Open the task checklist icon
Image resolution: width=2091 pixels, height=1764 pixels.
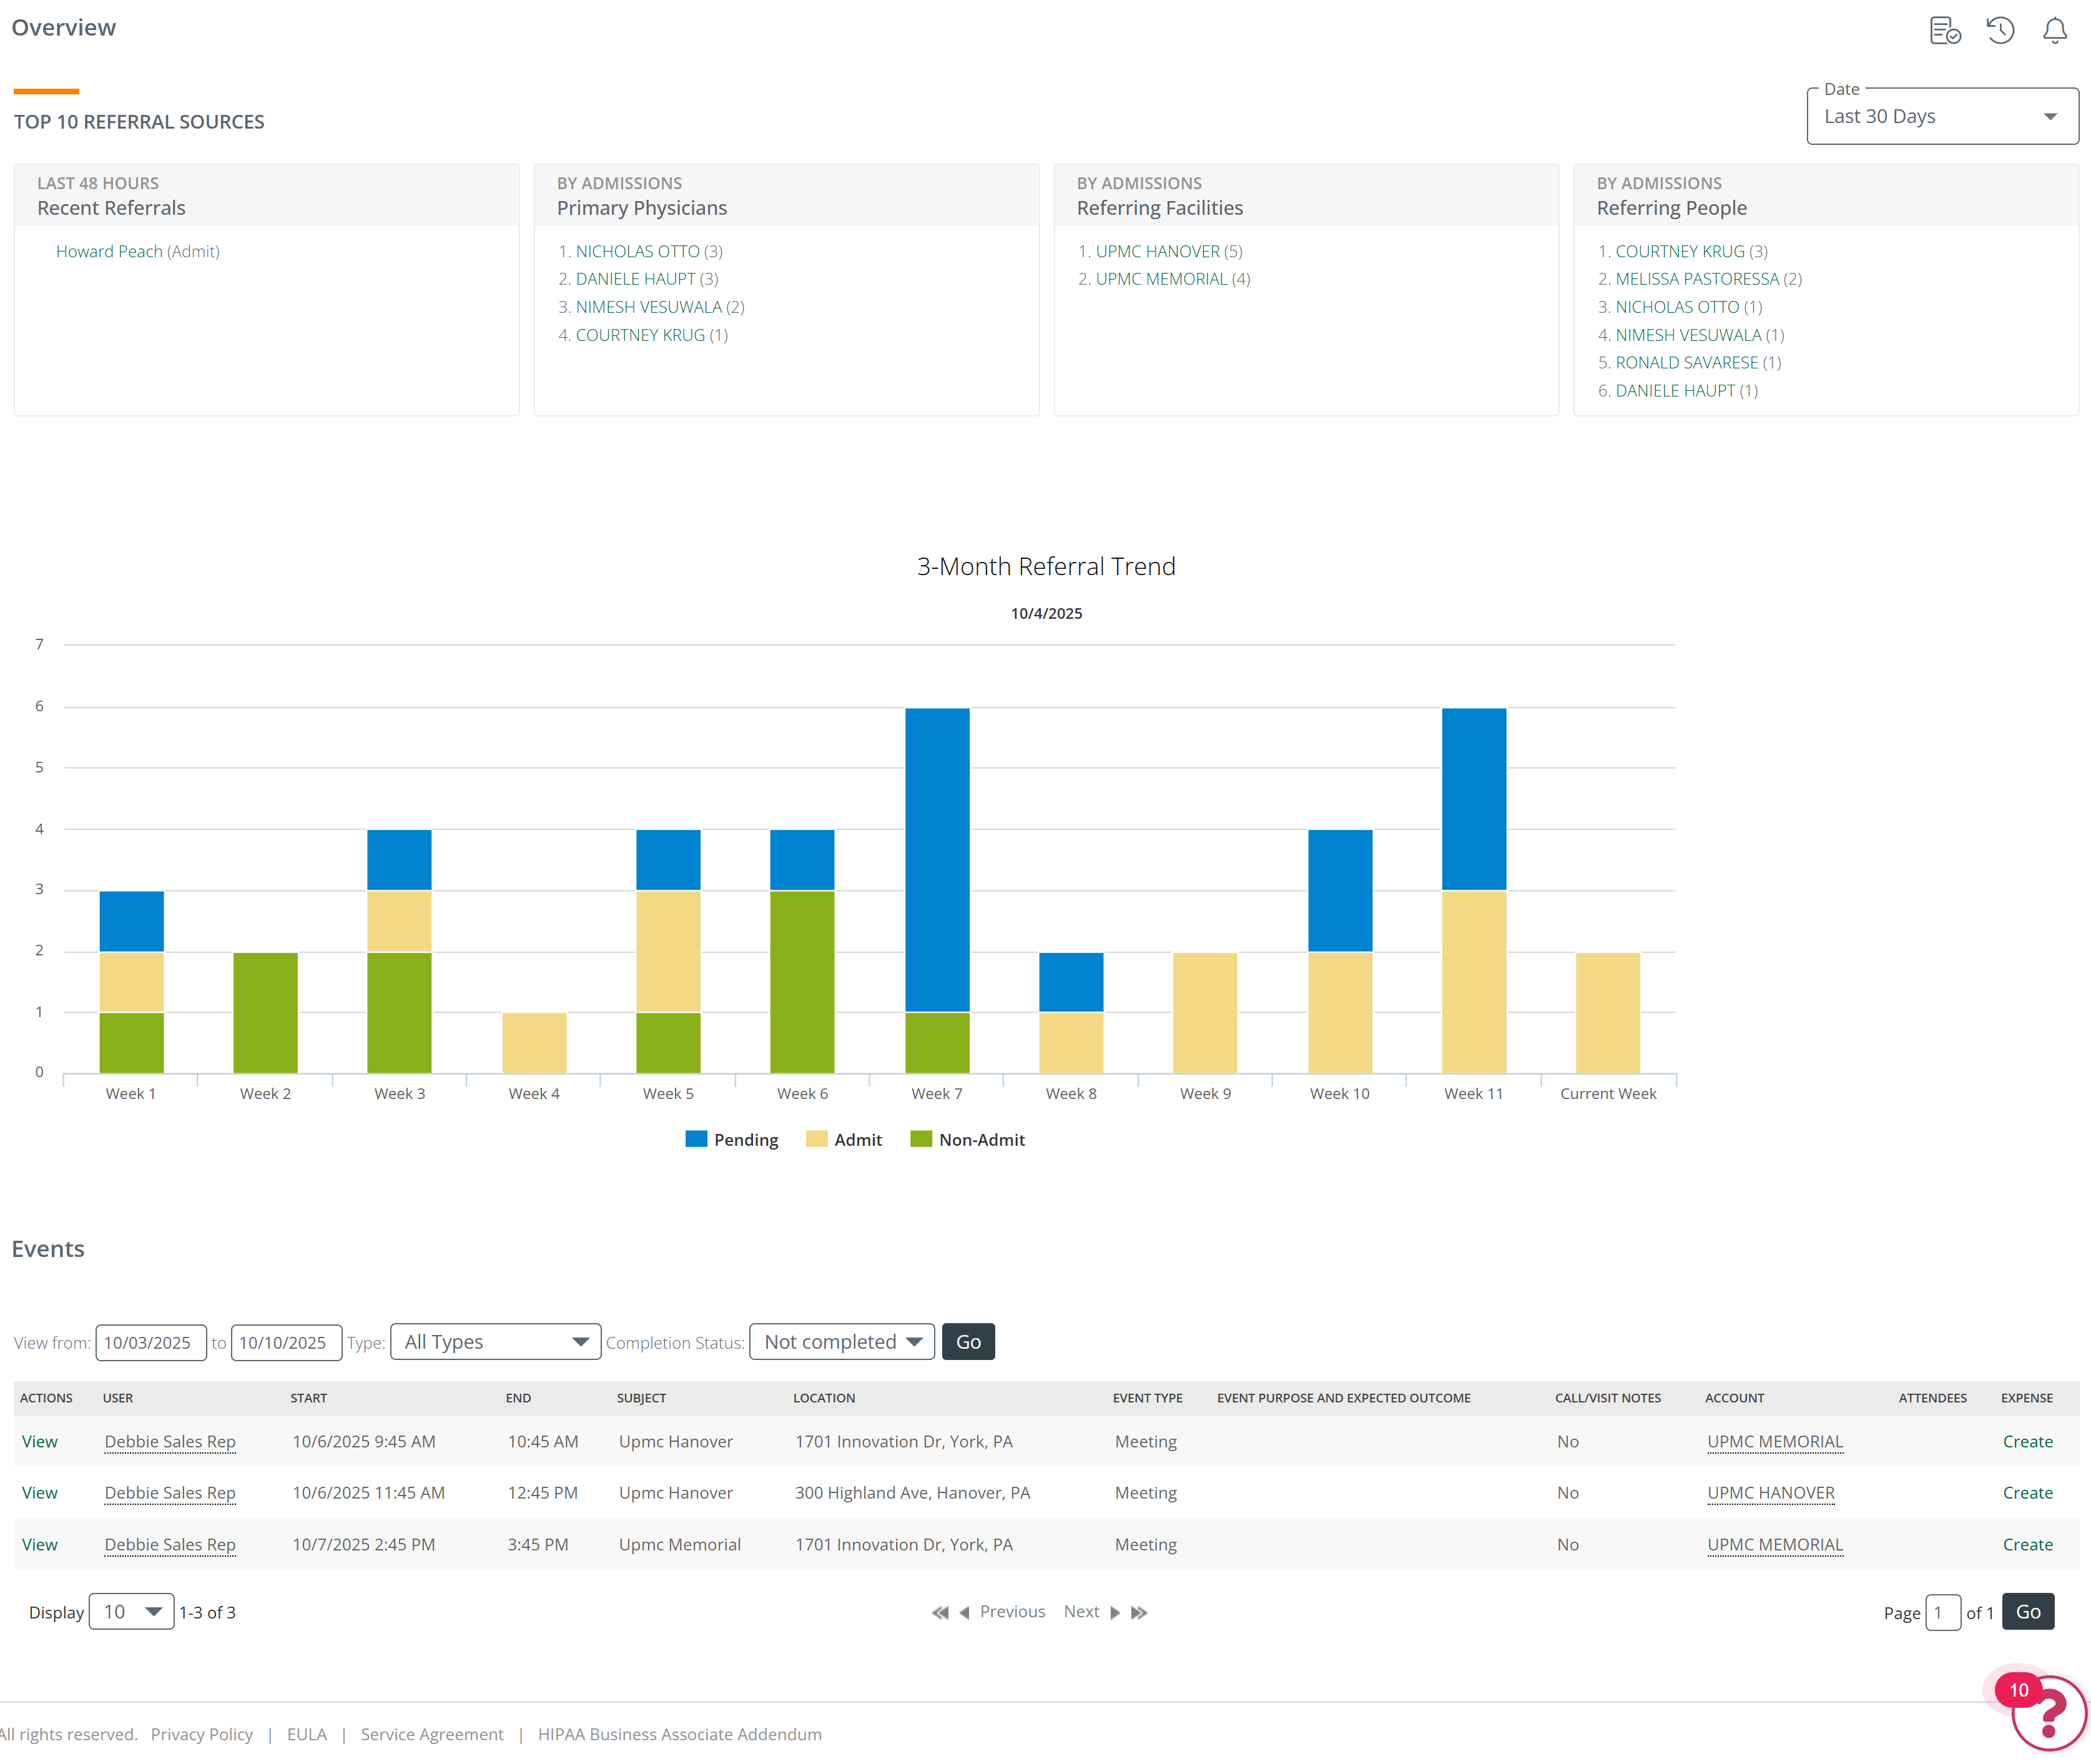tap(1945, 31)
